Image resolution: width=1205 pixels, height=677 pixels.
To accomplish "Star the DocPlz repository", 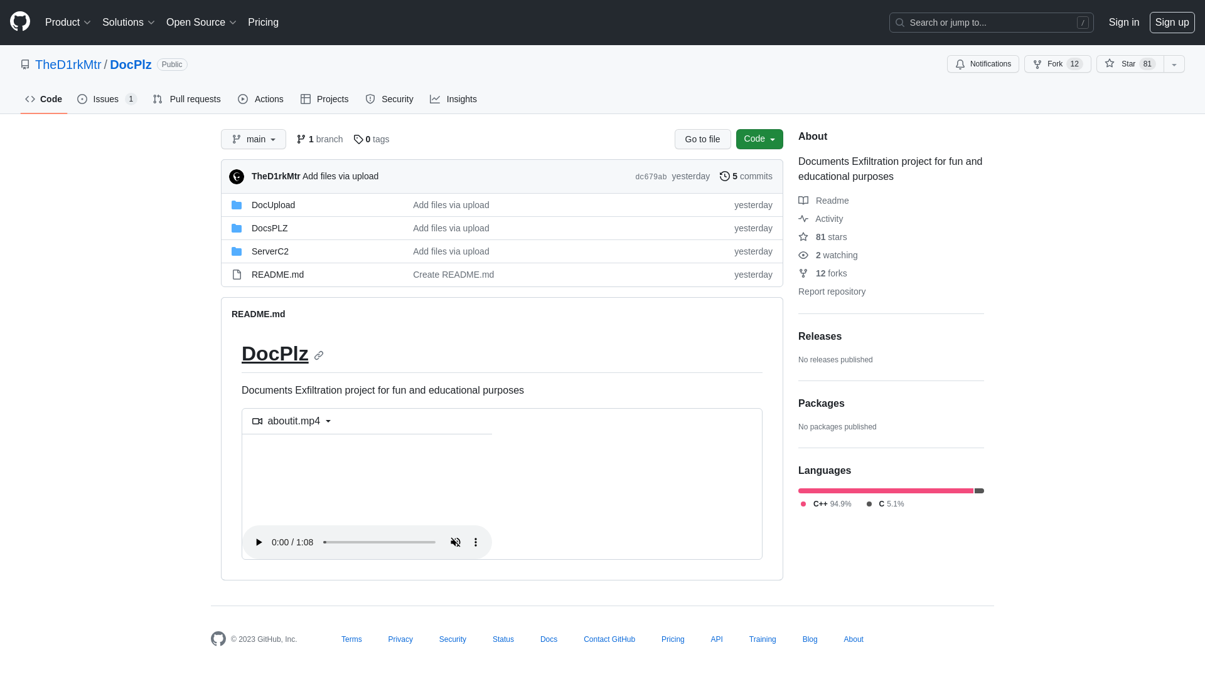I will pyautogui.click(x=1130, y=64).
